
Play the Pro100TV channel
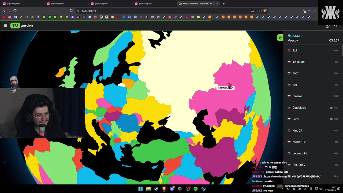click(x=312, y=165)
